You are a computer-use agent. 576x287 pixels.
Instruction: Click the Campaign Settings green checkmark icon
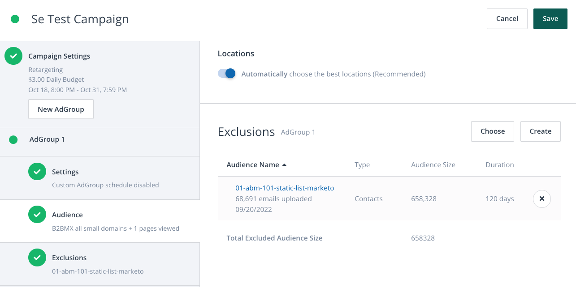tap(13, 56)
